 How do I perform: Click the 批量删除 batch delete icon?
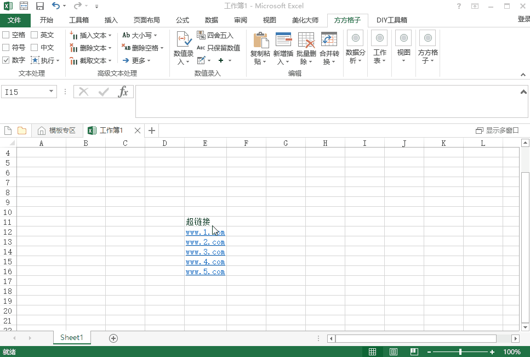click(306, 41)
